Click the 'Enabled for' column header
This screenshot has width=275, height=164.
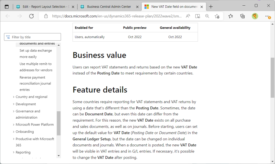(84, 28)
